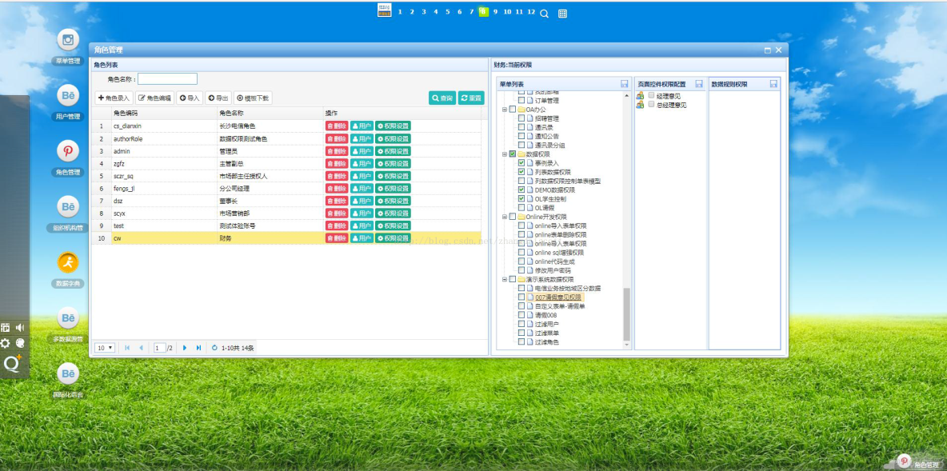Open 权限设置 for cw 财务 row

(394, 238)
